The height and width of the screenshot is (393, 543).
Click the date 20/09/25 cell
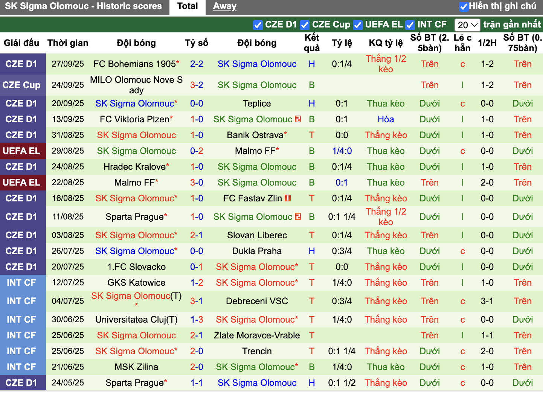(x=68, y=104)
